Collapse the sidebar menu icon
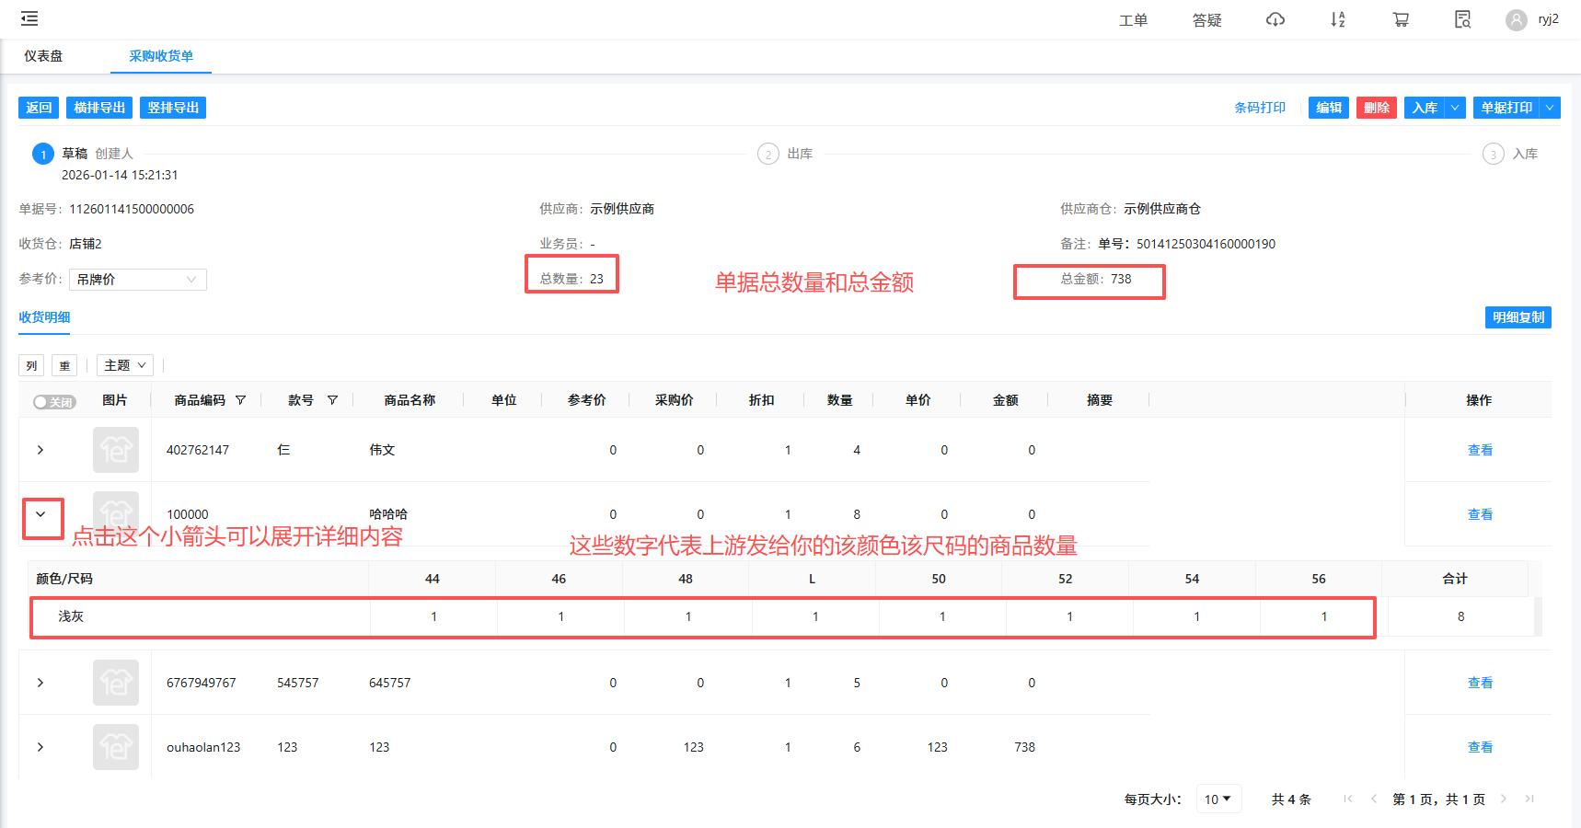The height and width of the screenshot is (828, 1581). click(29, 18)
